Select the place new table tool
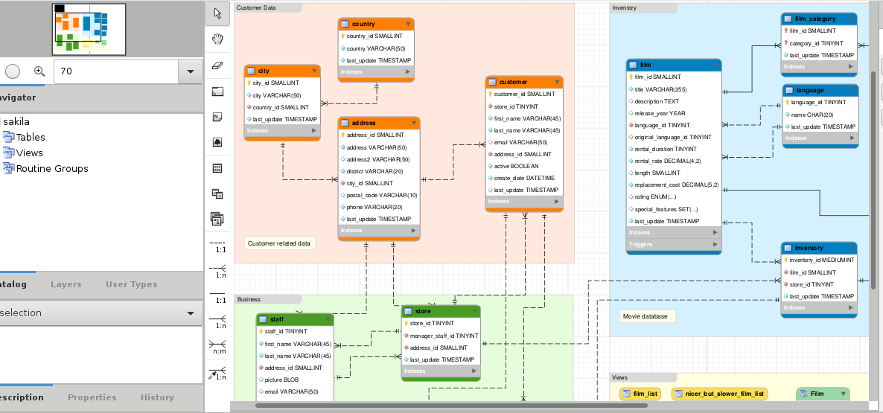This screenshot has height=413, width=883. click(x=217, y=168)
